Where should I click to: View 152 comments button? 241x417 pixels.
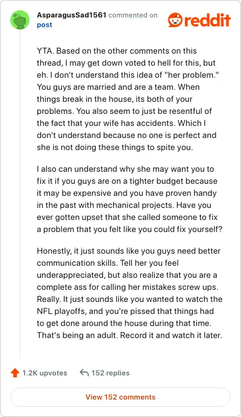(120, 397)
